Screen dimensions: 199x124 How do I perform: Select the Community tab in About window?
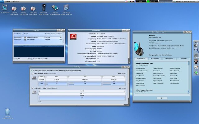(183, 58)
